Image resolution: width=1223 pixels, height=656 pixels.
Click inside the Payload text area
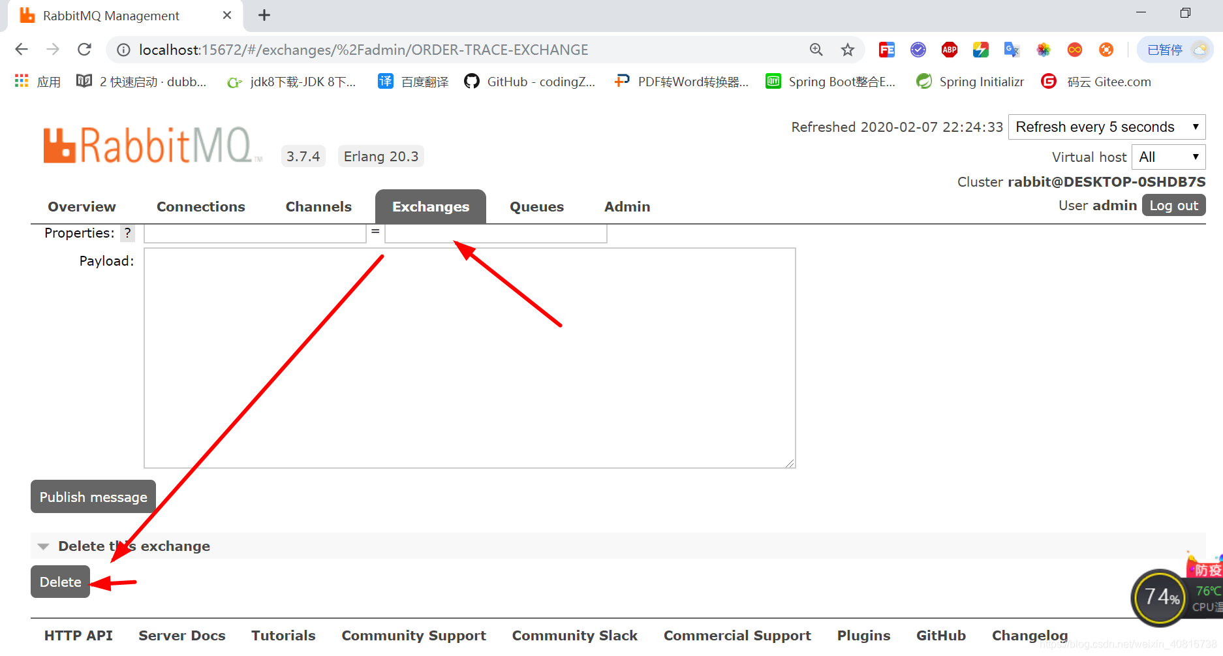[x=470, y=358]
